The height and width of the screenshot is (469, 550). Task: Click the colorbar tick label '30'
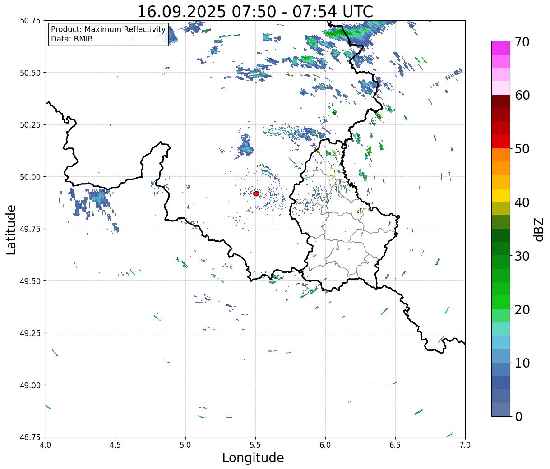(x=522, y=256)
